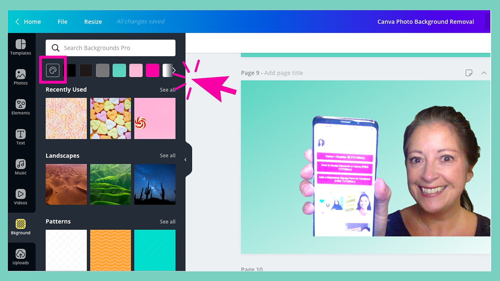The height and width of the screenshot is (281, 500).
Task: Toggle the black solid color swatch
Action: point(70,70)
